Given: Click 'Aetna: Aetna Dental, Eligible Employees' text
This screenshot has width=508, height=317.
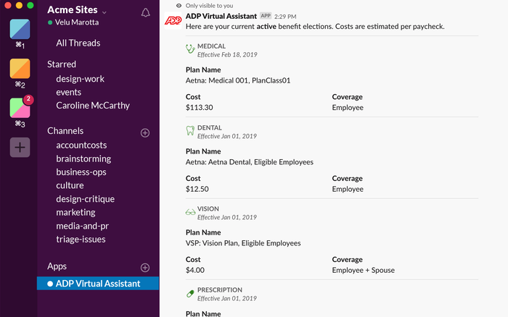Looking at the screenshot, I should point(250,162).
